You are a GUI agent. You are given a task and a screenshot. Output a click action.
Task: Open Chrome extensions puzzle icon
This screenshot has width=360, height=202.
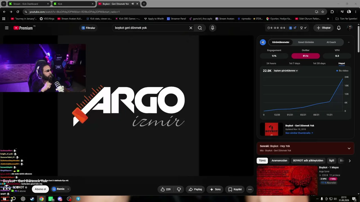point(332,12)
